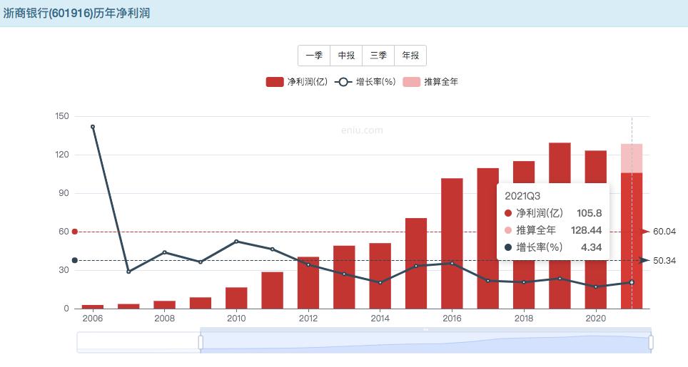Image resolution: width=688 pixels, height=367 pixels.
Task: Switch to the 三季 report tab
Action: [x=378, y=56]
